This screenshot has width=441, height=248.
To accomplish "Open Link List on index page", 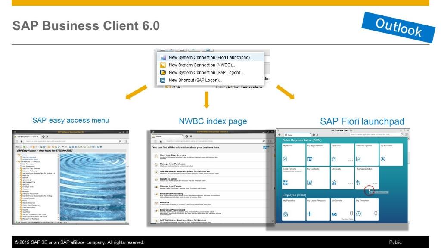I will [165, 202].
